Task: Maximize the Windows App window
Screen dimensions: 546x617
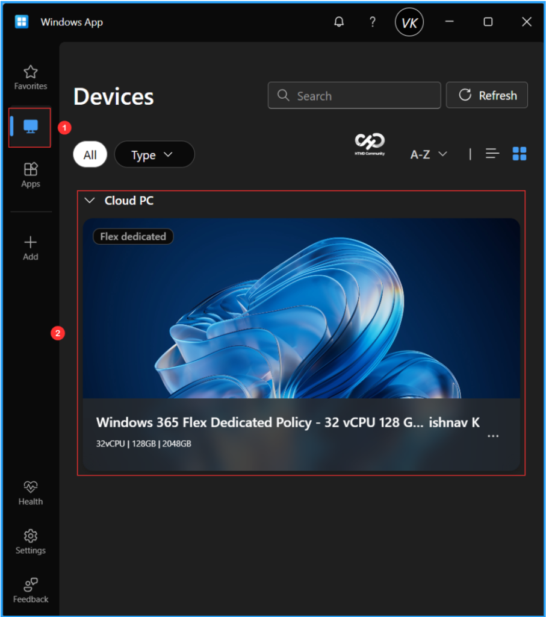Action: pyautogui.click(x=488, y=22)
